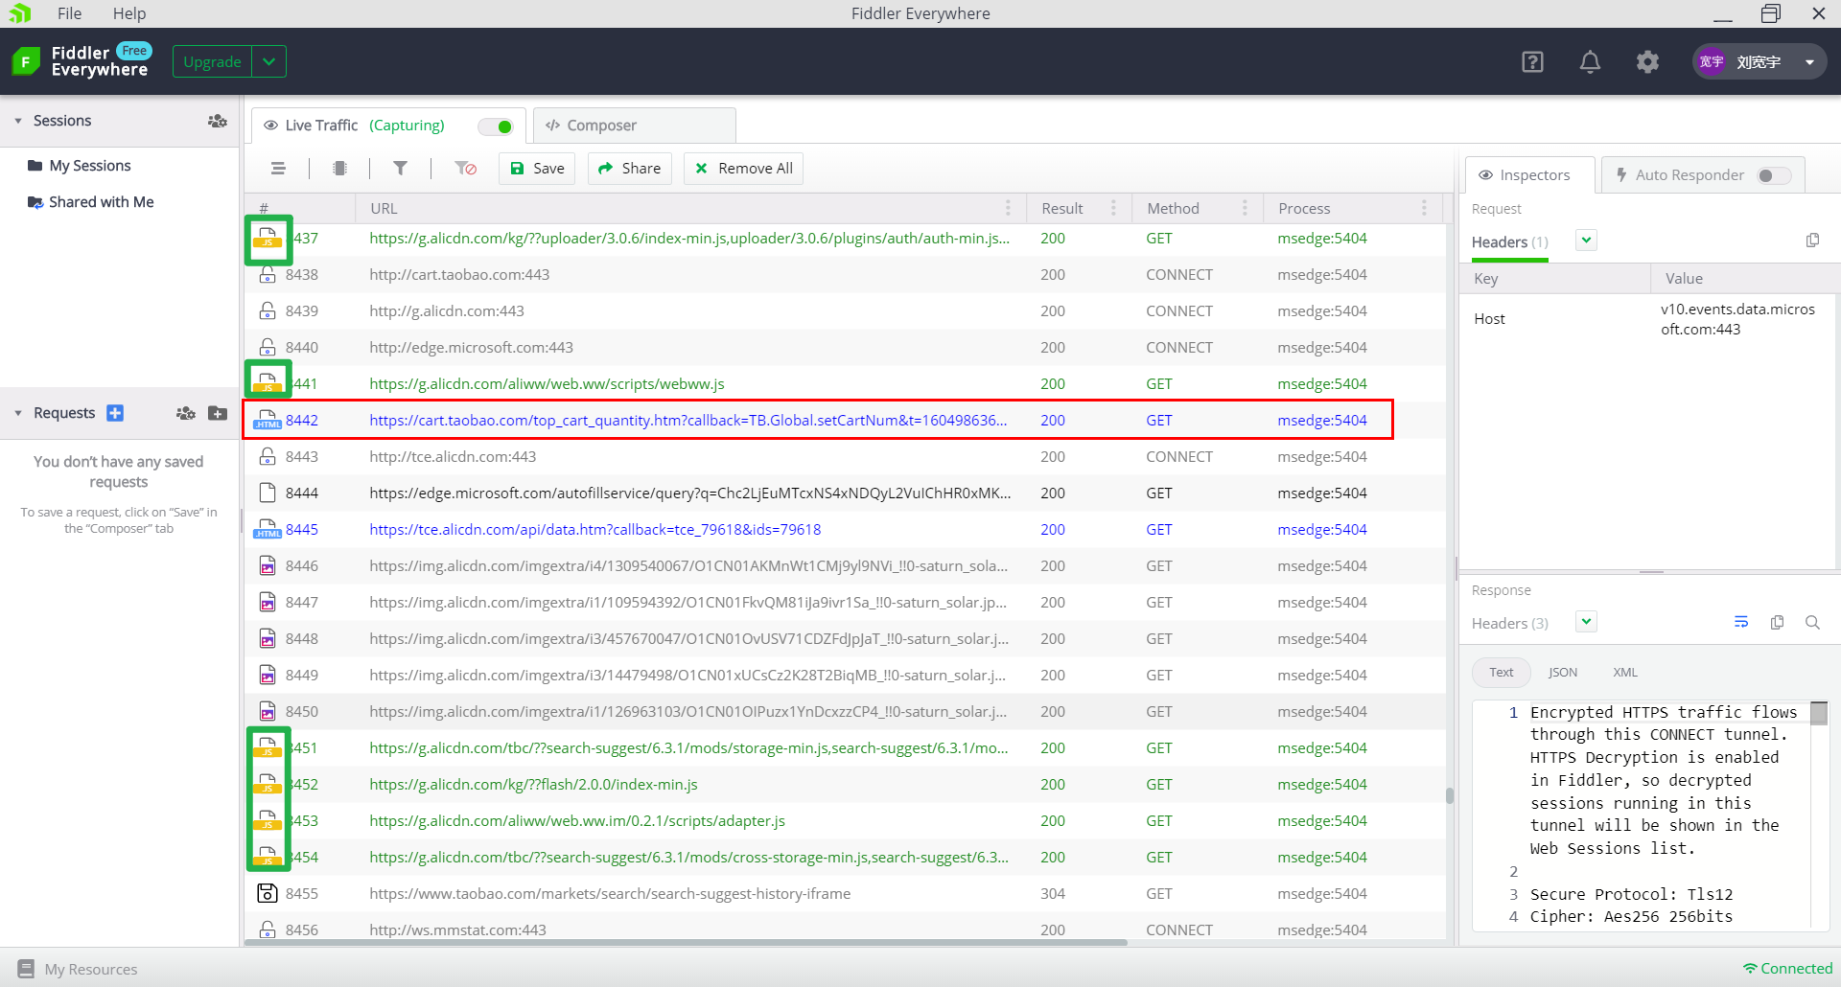Open the Request Headers dropdown

pos(1587,241)
